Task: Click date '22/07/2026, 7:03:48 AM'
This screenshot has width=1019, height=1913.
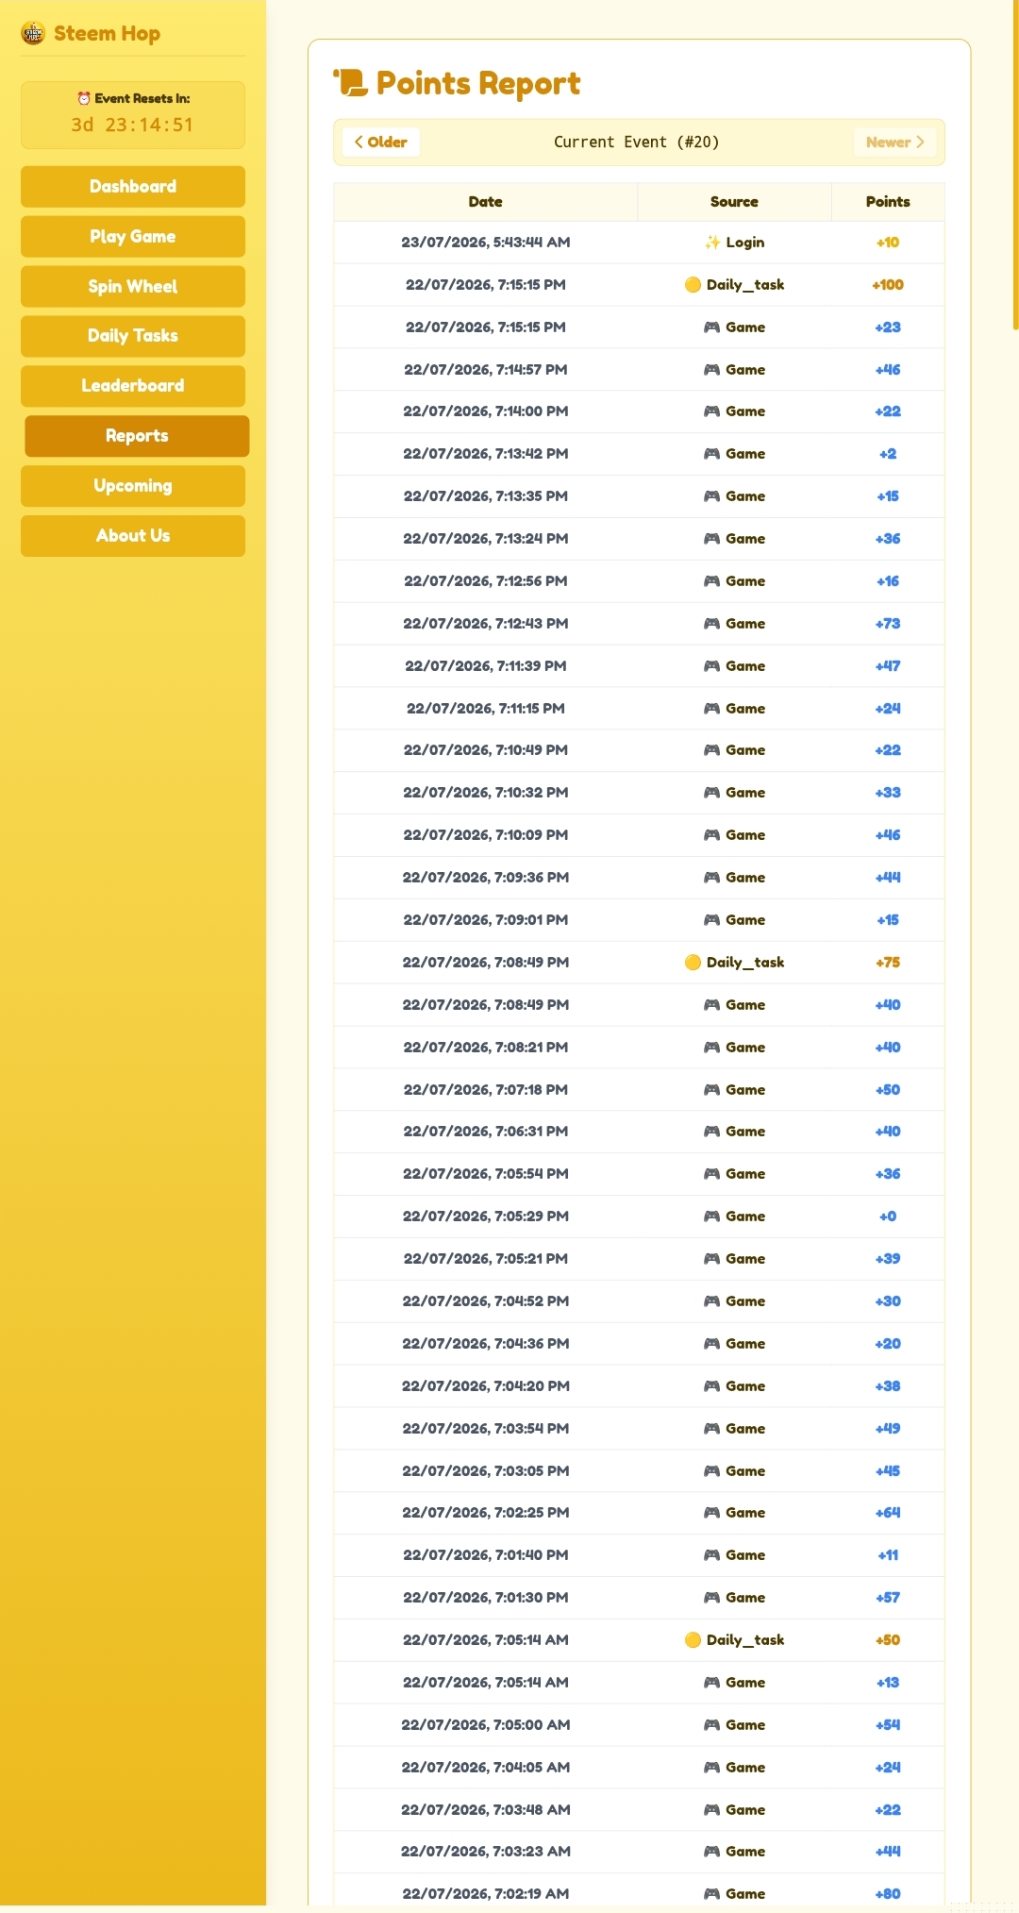Action: 486,1810
